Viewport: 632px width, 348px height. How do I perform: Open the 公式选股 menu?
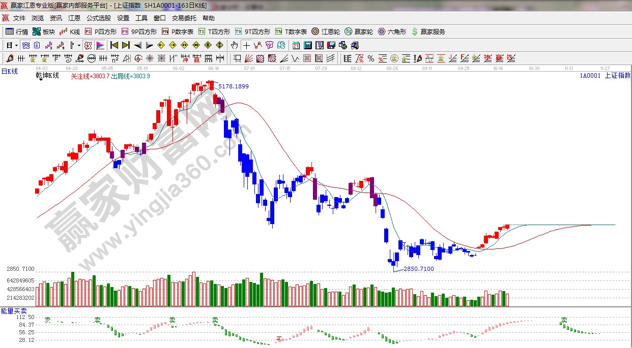point(98,18)
